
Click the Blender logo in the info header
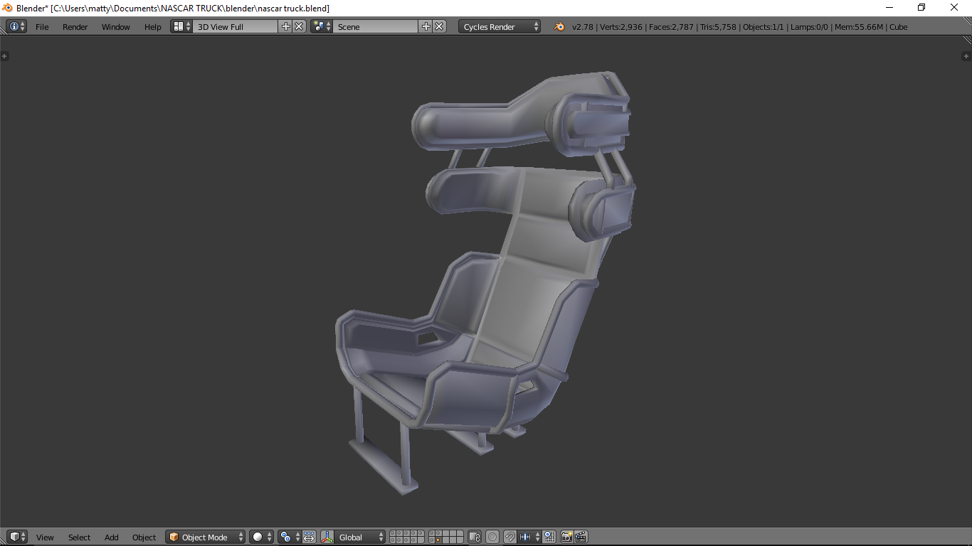click(x=559, y=26)
